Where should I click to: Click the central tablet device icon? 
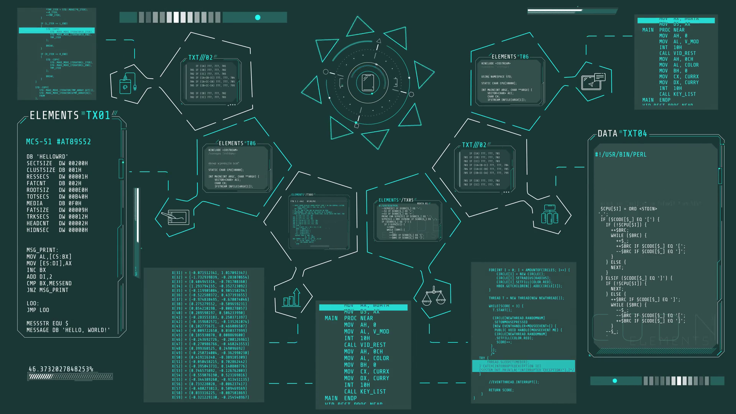coord(368,82)
